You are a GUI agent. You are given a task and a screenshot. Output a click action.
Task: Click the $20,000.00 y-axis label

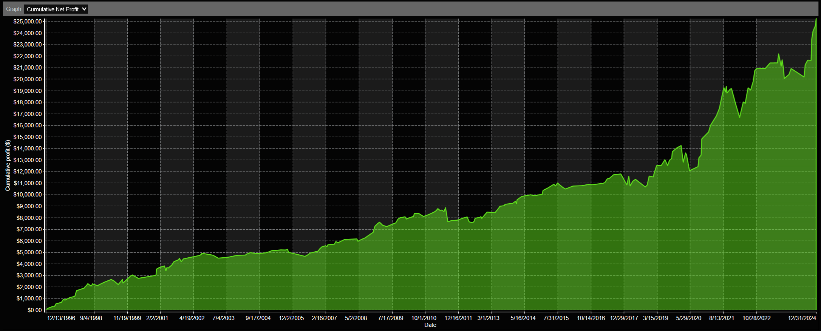pyautogui.click(x=28, y=79)
